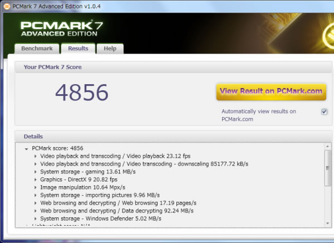Screen dimensions: 334x243
Task: Click the PCMark 7 Advanced Edition logo
Action: (62, 28)
